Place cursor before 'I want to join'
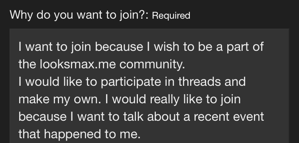Image resolution: width=299 pixels, height=143 pixels. [x=19, y=47]
